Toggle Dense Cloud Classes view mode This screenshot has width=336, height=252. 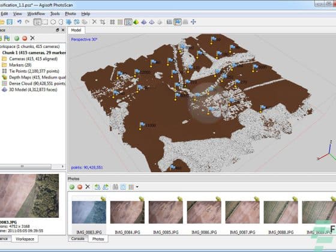(x=128, y=22)
